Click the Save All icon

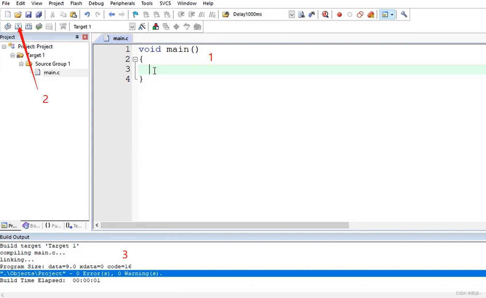[x=39, y=14]
